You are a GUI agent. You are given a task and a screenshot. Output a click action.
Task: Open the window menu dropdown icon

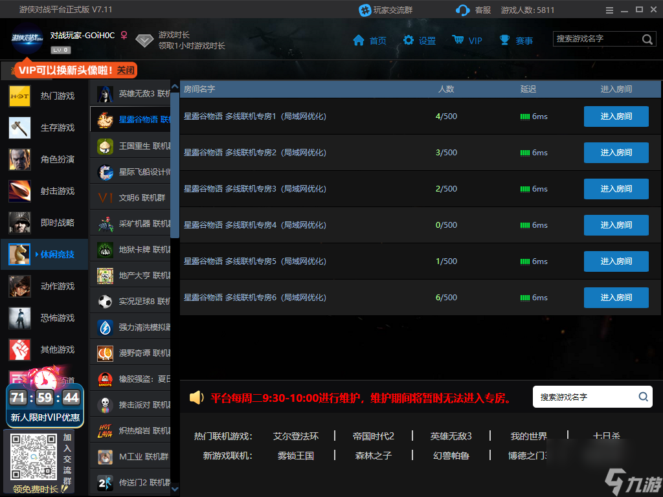point(609,10)
